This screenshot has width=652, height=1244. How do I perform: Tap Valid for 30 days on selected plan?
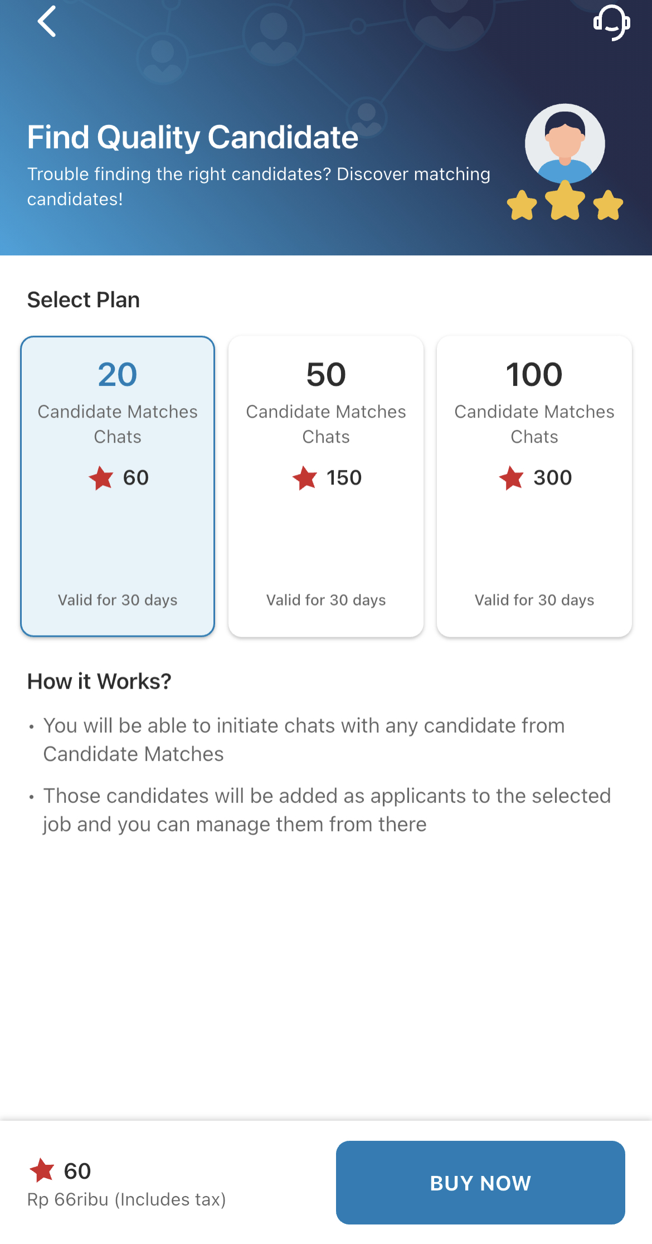pyautogui.click(x=117, y=600)
